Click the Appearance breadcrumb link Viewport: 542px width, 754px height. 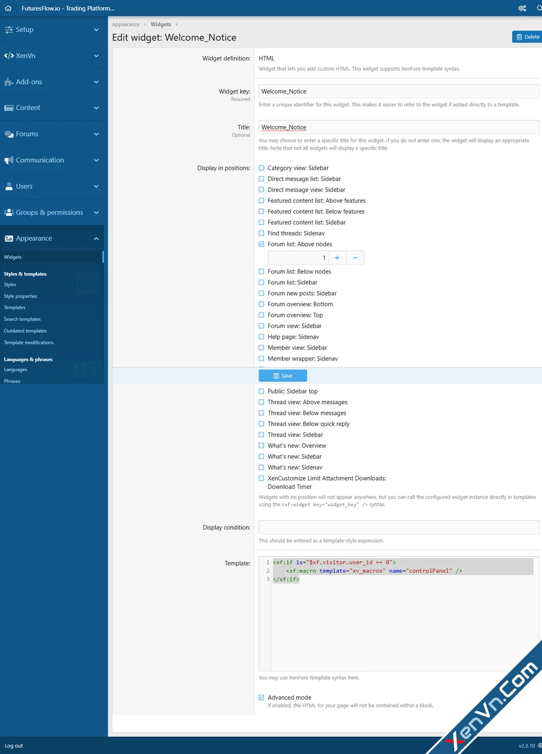pyautogui.click(x=126, y=25)
